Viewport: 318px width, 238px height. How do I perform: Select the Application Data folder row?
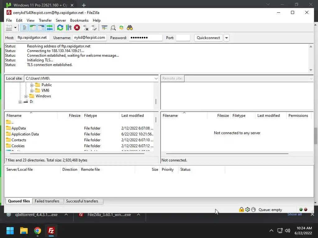click(79, 134)
